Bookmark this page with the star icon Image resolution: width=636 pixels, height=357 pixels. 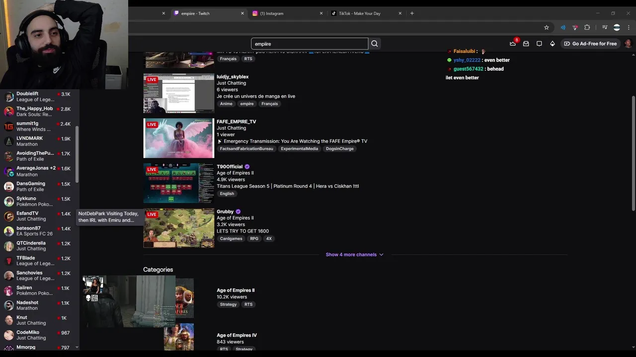[547, 27]
